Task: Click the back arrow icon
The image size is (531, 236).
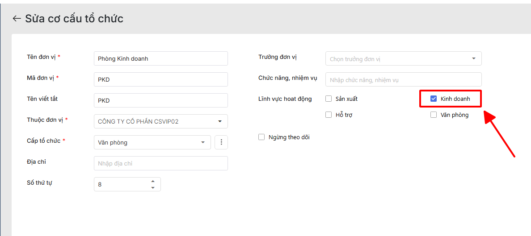Action: tap(17, 18)
